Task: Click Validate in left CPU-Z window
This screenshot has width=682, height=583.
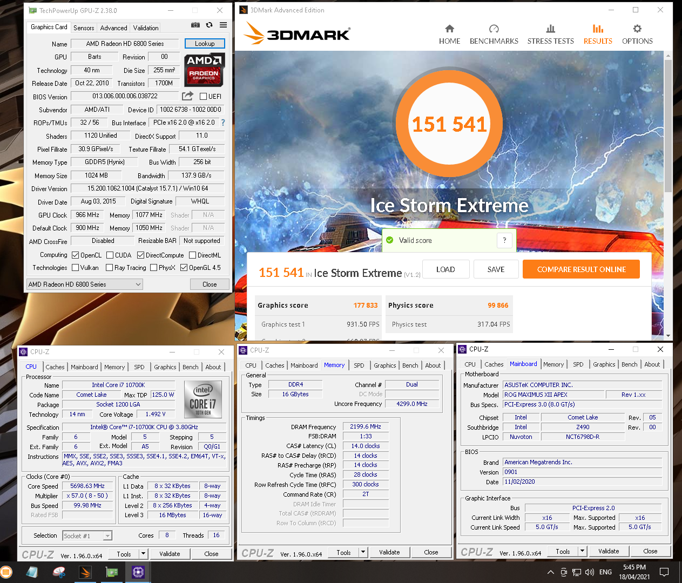Action: [170, 554]
